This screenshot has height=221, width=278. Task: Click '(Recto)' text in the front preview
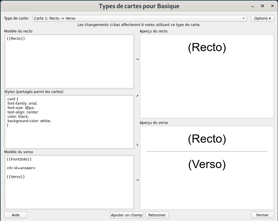pyautogui.click(x=207, y=47)
